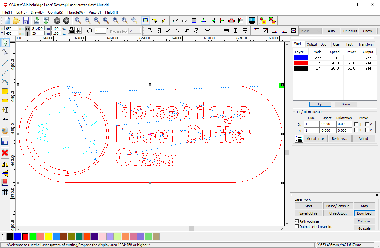The height and width of the screenshot is (248, 380).
Task: Open the Handle(W) menu
Action: click(x=76, y=12)
